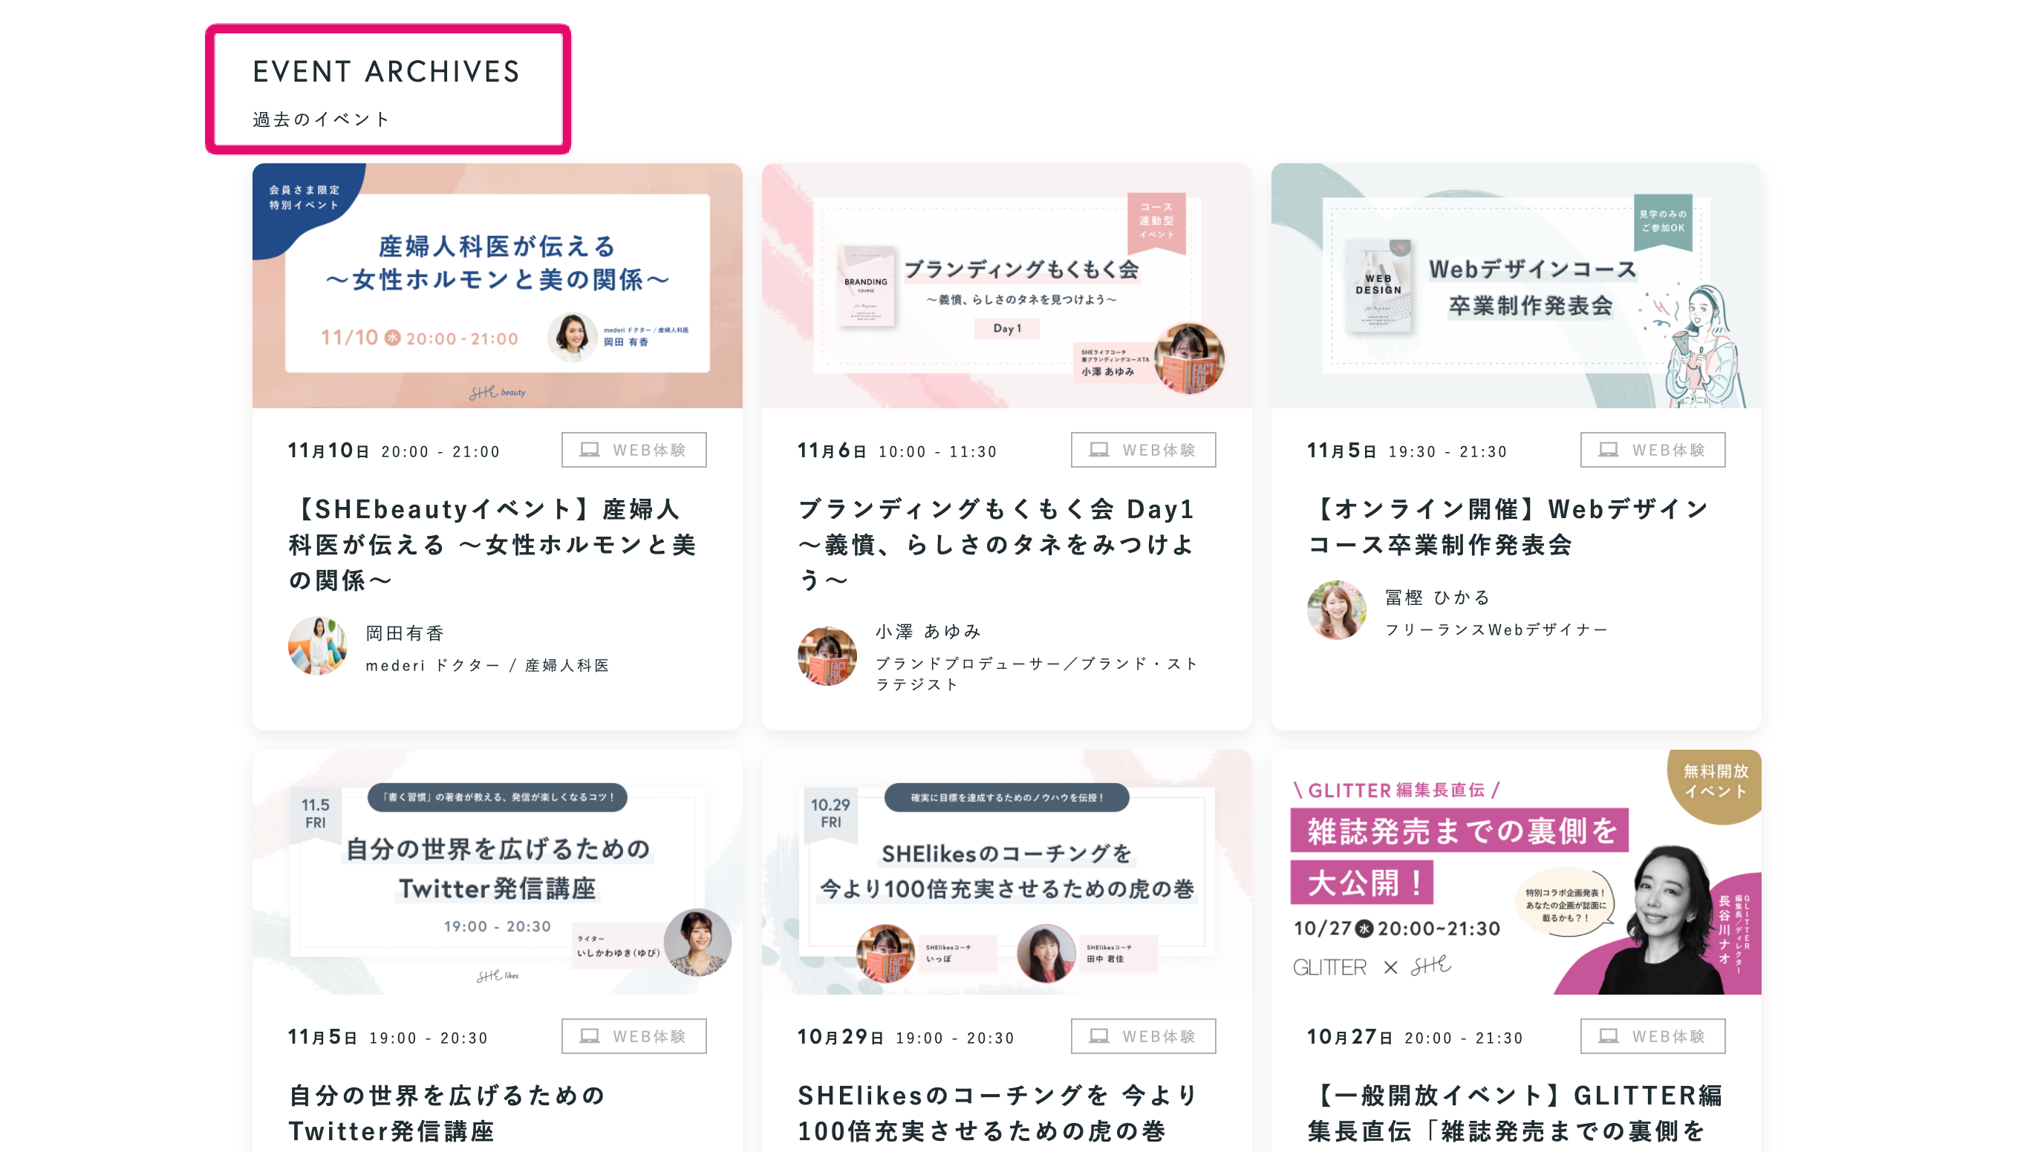Click WEB体験 tag on 10月29日 event
The width and height of the screenshot is (2026, 1152).
[x=1143, y=1036]
